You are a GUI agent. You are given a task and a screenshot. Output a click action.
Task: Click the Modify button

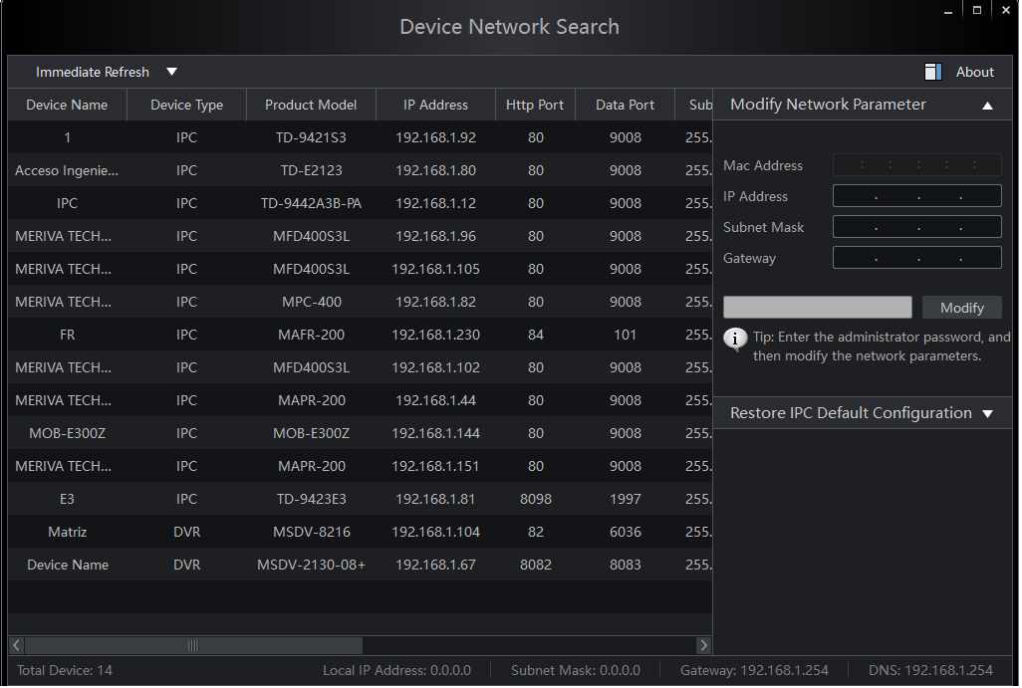pos(961,308)
